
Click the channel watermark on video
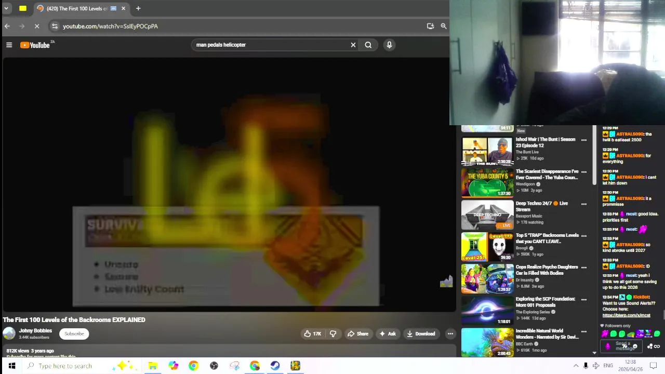(446, 282)
